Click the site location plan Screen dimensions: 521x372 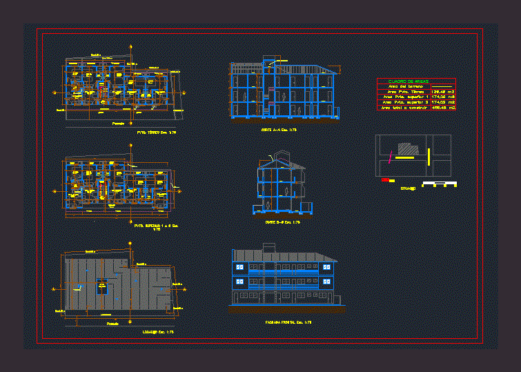click(x=413, y=155)
